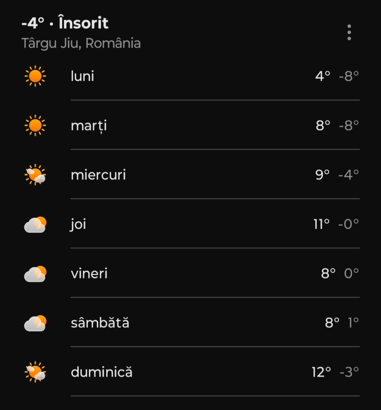Open the sâmbătă day label

point(100,323)
